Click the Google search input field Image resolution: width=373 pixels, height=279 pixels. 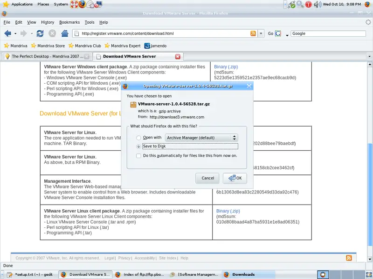pyautogui.click(x=328, y=33)
